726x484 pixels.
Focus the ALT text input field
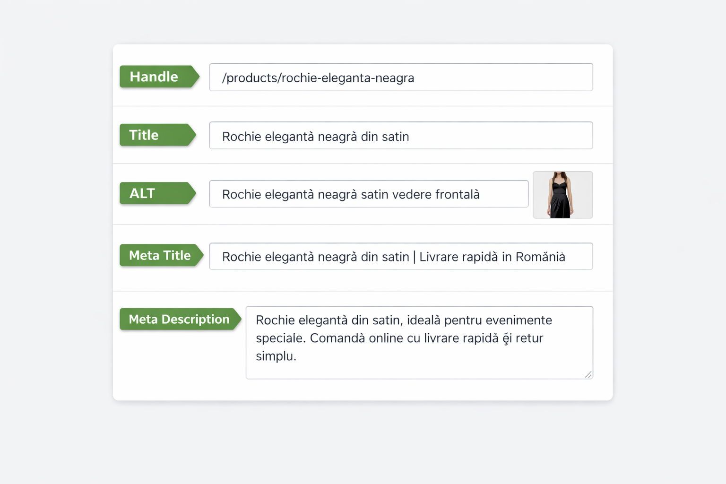click(x=369, y=194)
